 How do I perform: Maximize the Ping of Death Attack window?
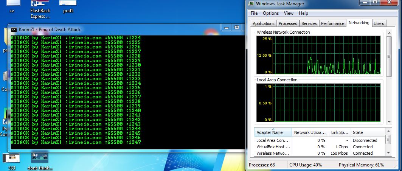237,28
